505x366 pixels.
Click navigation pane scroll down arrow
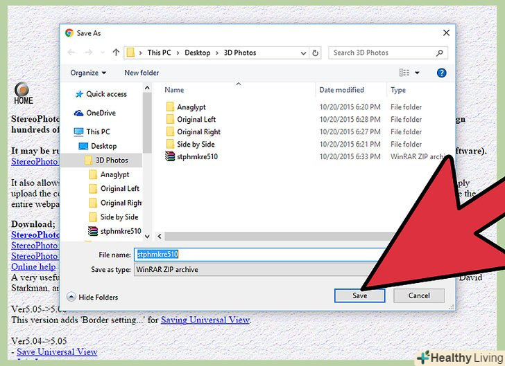(x=147, y=237)
